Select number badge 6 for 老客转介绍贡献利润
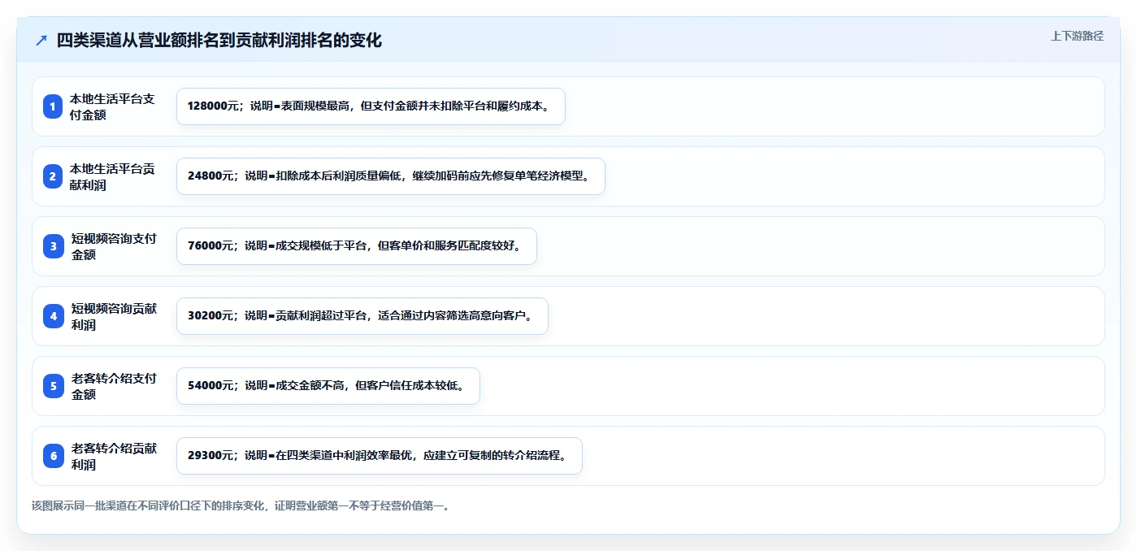The height and width of the screenshot is (551, 1137). (53, 456)
